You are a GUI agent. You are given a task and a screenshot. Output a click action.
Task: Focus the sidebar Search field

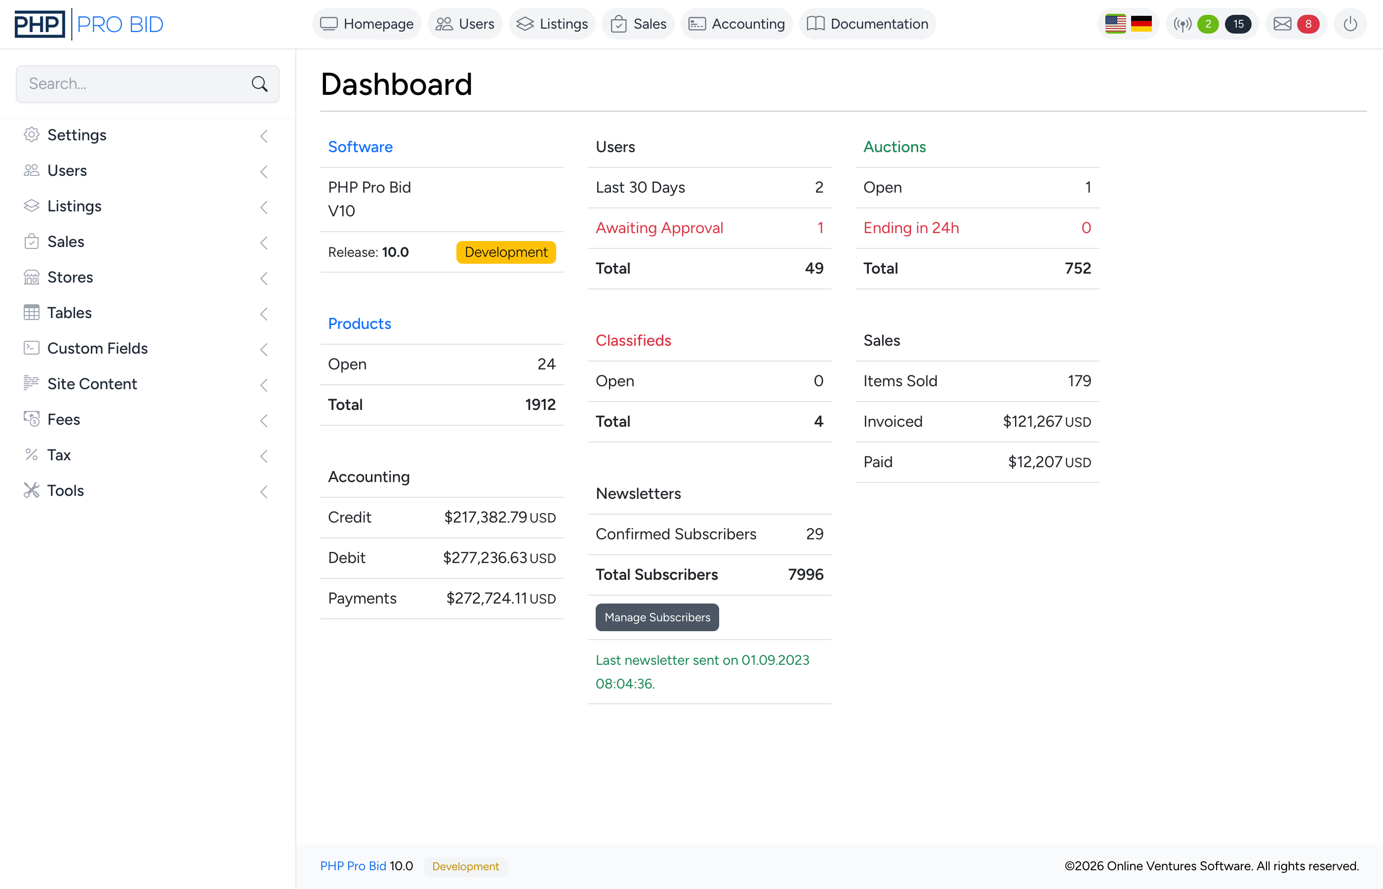147,83
